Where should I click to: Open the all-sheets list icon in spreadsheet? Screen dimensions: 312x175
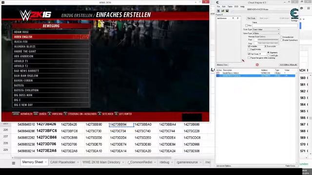(x=14, y=163)
